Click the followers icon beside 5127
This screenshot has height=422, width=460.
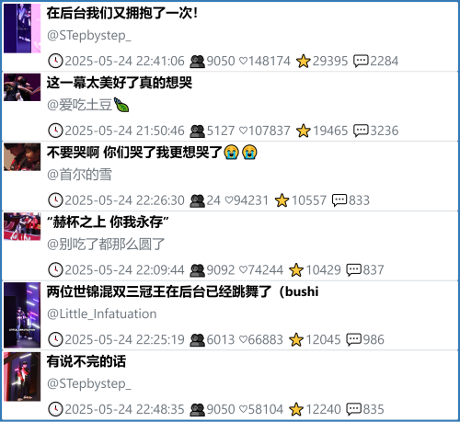point(197,131)
